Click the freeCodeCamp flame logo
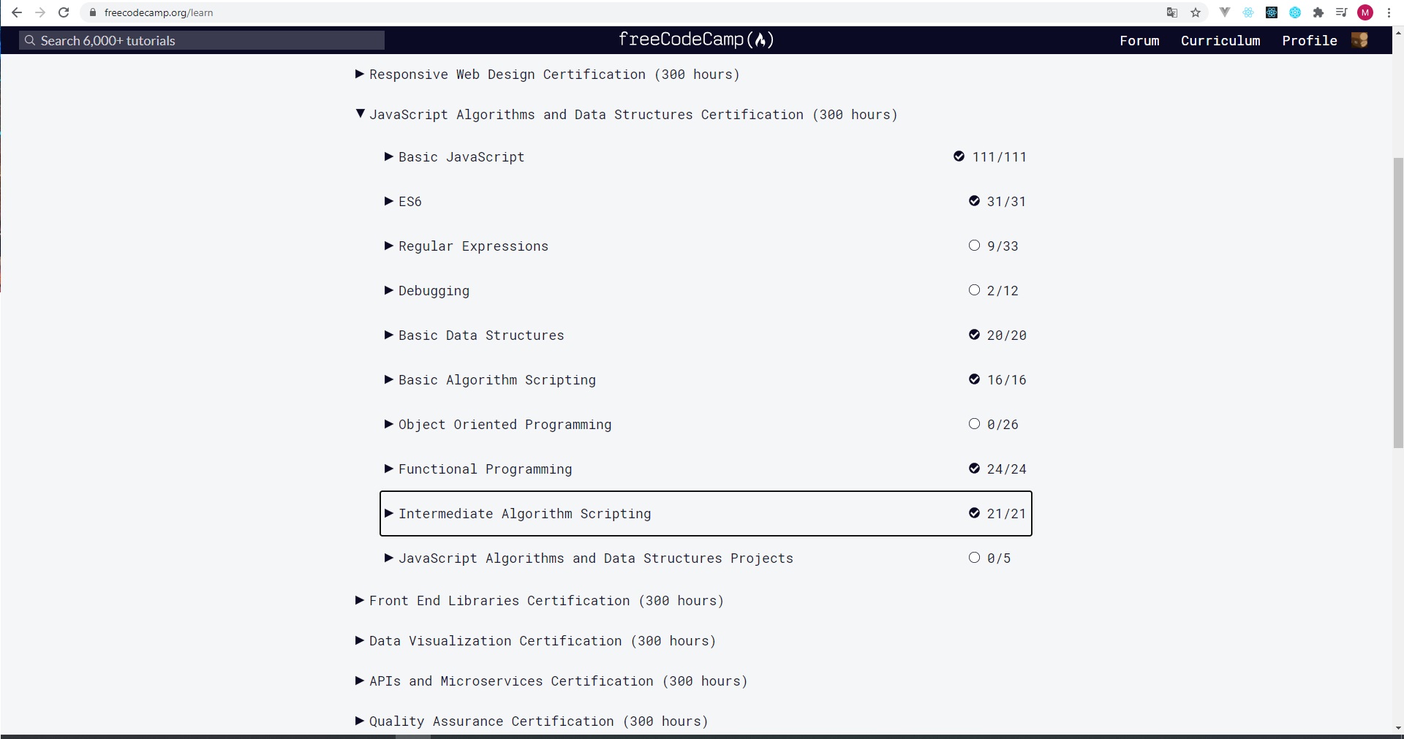Screen dimensions: 1404x739 pos(760,39)
